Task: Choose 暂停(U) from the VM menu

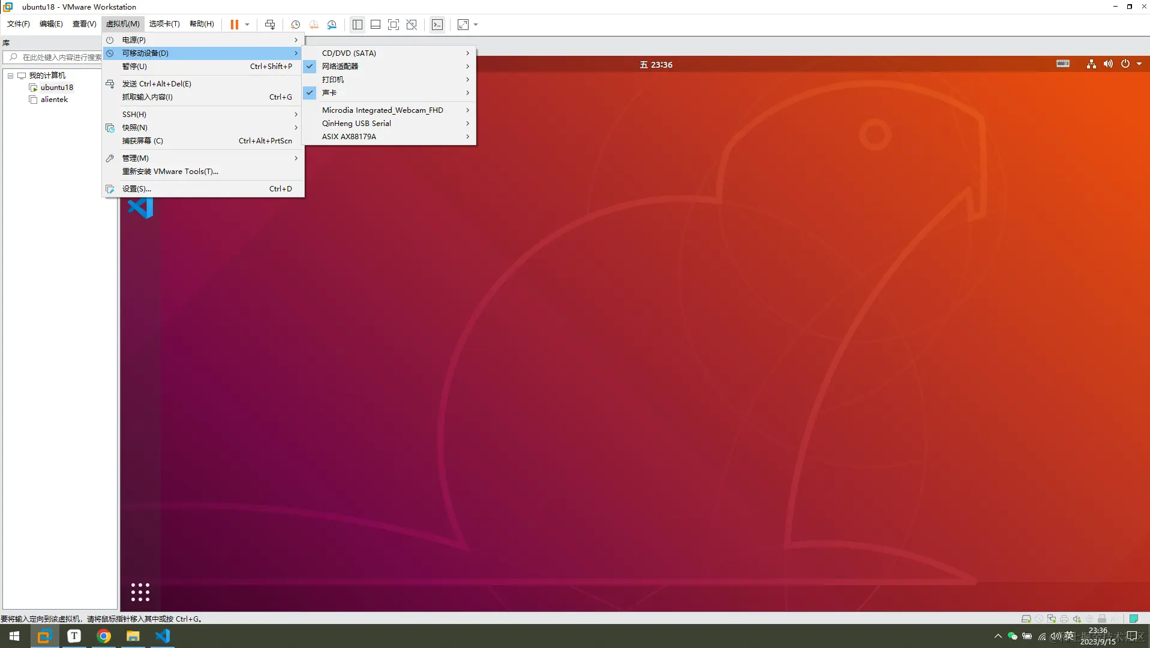Action: point(203,66)
